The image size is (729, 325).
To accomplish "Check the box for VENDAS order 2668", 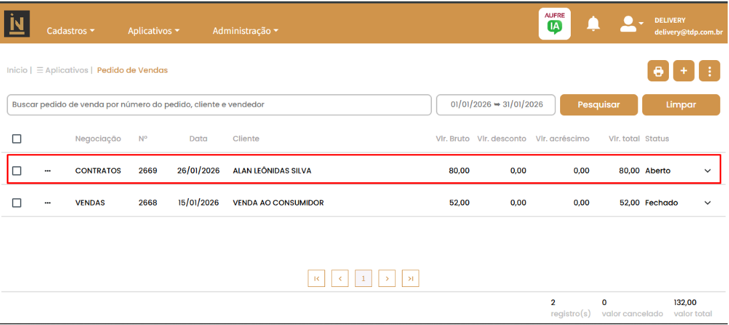I will click(17, 203).
